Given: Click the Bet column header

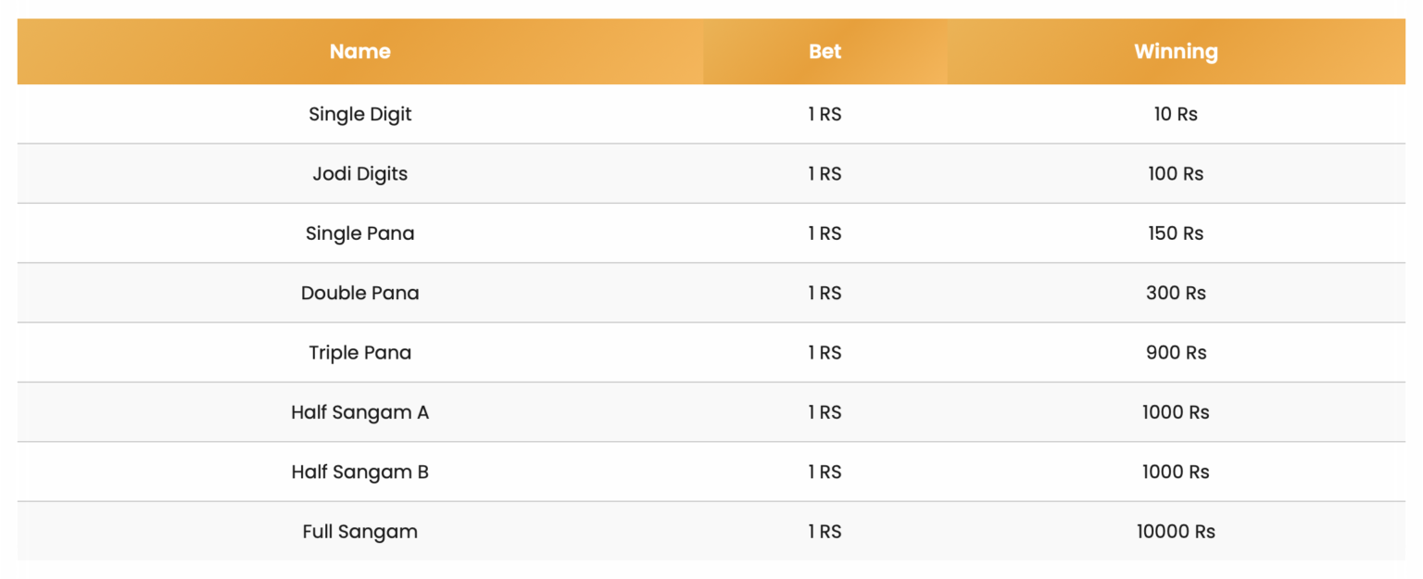Looking at the screenshot, I should click(x=825, y=52).
